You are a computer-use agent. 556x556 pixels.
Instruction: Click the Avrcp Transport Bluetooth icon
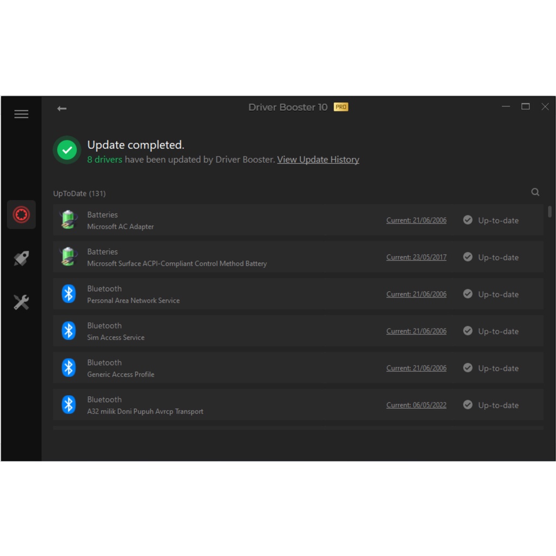click(x=68, y=405)
